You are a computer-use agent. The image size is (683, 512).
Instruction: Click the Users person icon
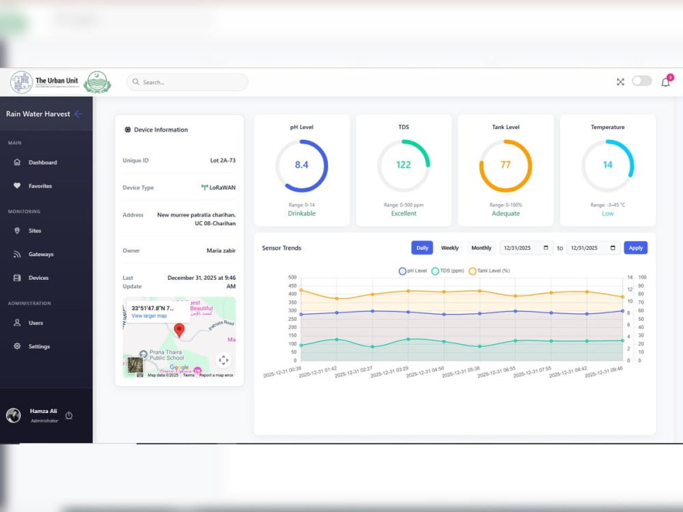point(17,323)
